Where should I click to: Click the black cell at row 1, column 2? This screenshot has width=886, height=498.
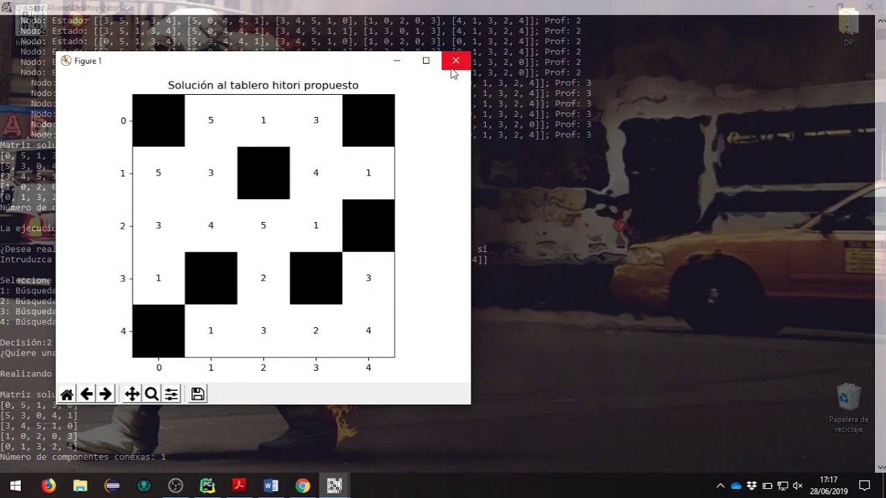click(x=263, y=173)
